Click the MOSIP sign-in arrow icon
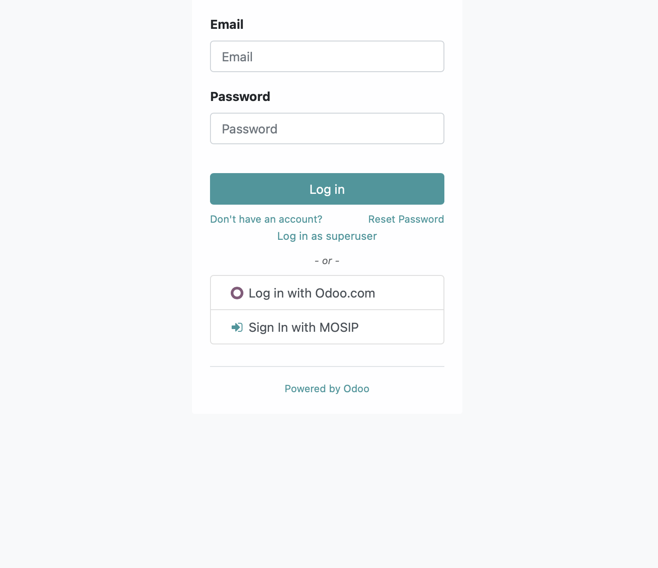658x568 pixels. [238, 327]
